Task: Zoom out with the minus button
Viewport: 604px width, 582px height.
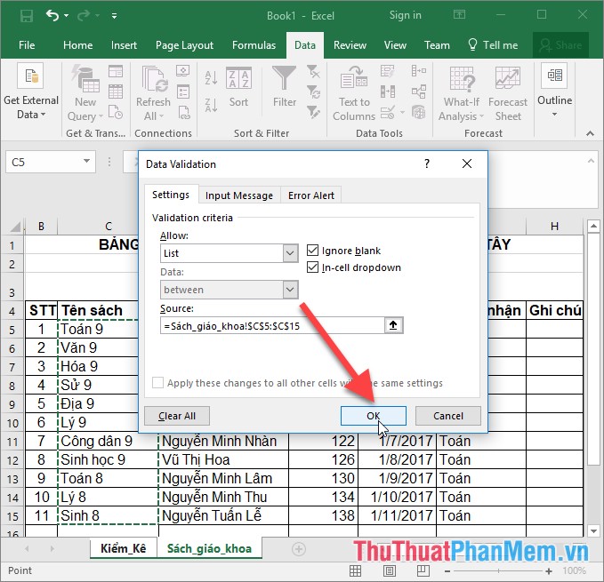Action: click(x=447, y=571)
